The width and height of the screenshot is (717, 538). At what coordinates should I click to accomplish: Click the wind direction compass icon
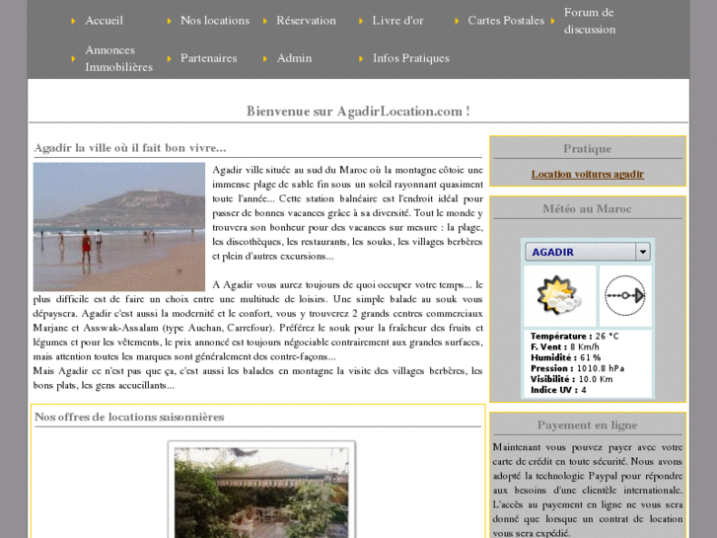625,296
